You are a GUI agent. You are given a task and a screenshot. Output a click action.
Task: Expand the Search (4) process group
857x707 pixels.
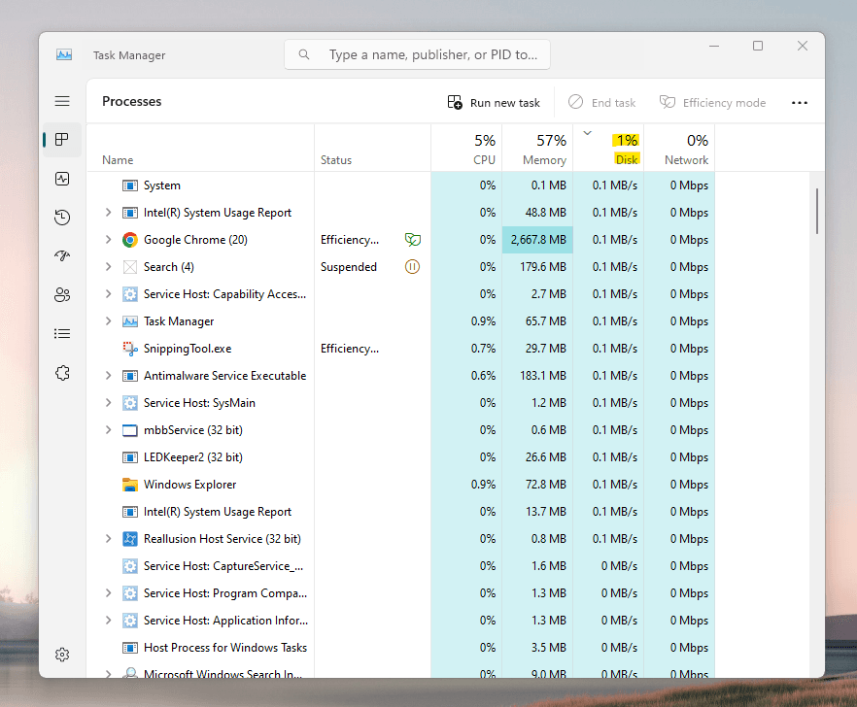[x=108, y=267]
